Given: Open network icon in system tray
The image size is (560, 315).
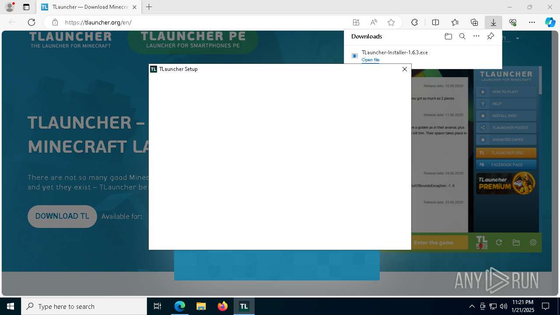Looking at the screenshot, I should (493, 306).
